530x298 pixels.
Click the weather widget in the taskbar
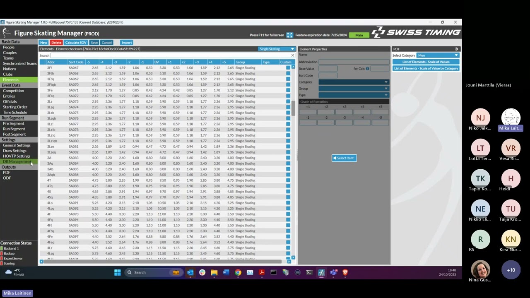14,272
